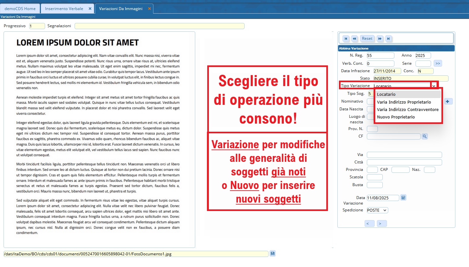The height and width of the screenshot is (267, 469).
Task: Click the Città input field
Action: click(404, 162)
